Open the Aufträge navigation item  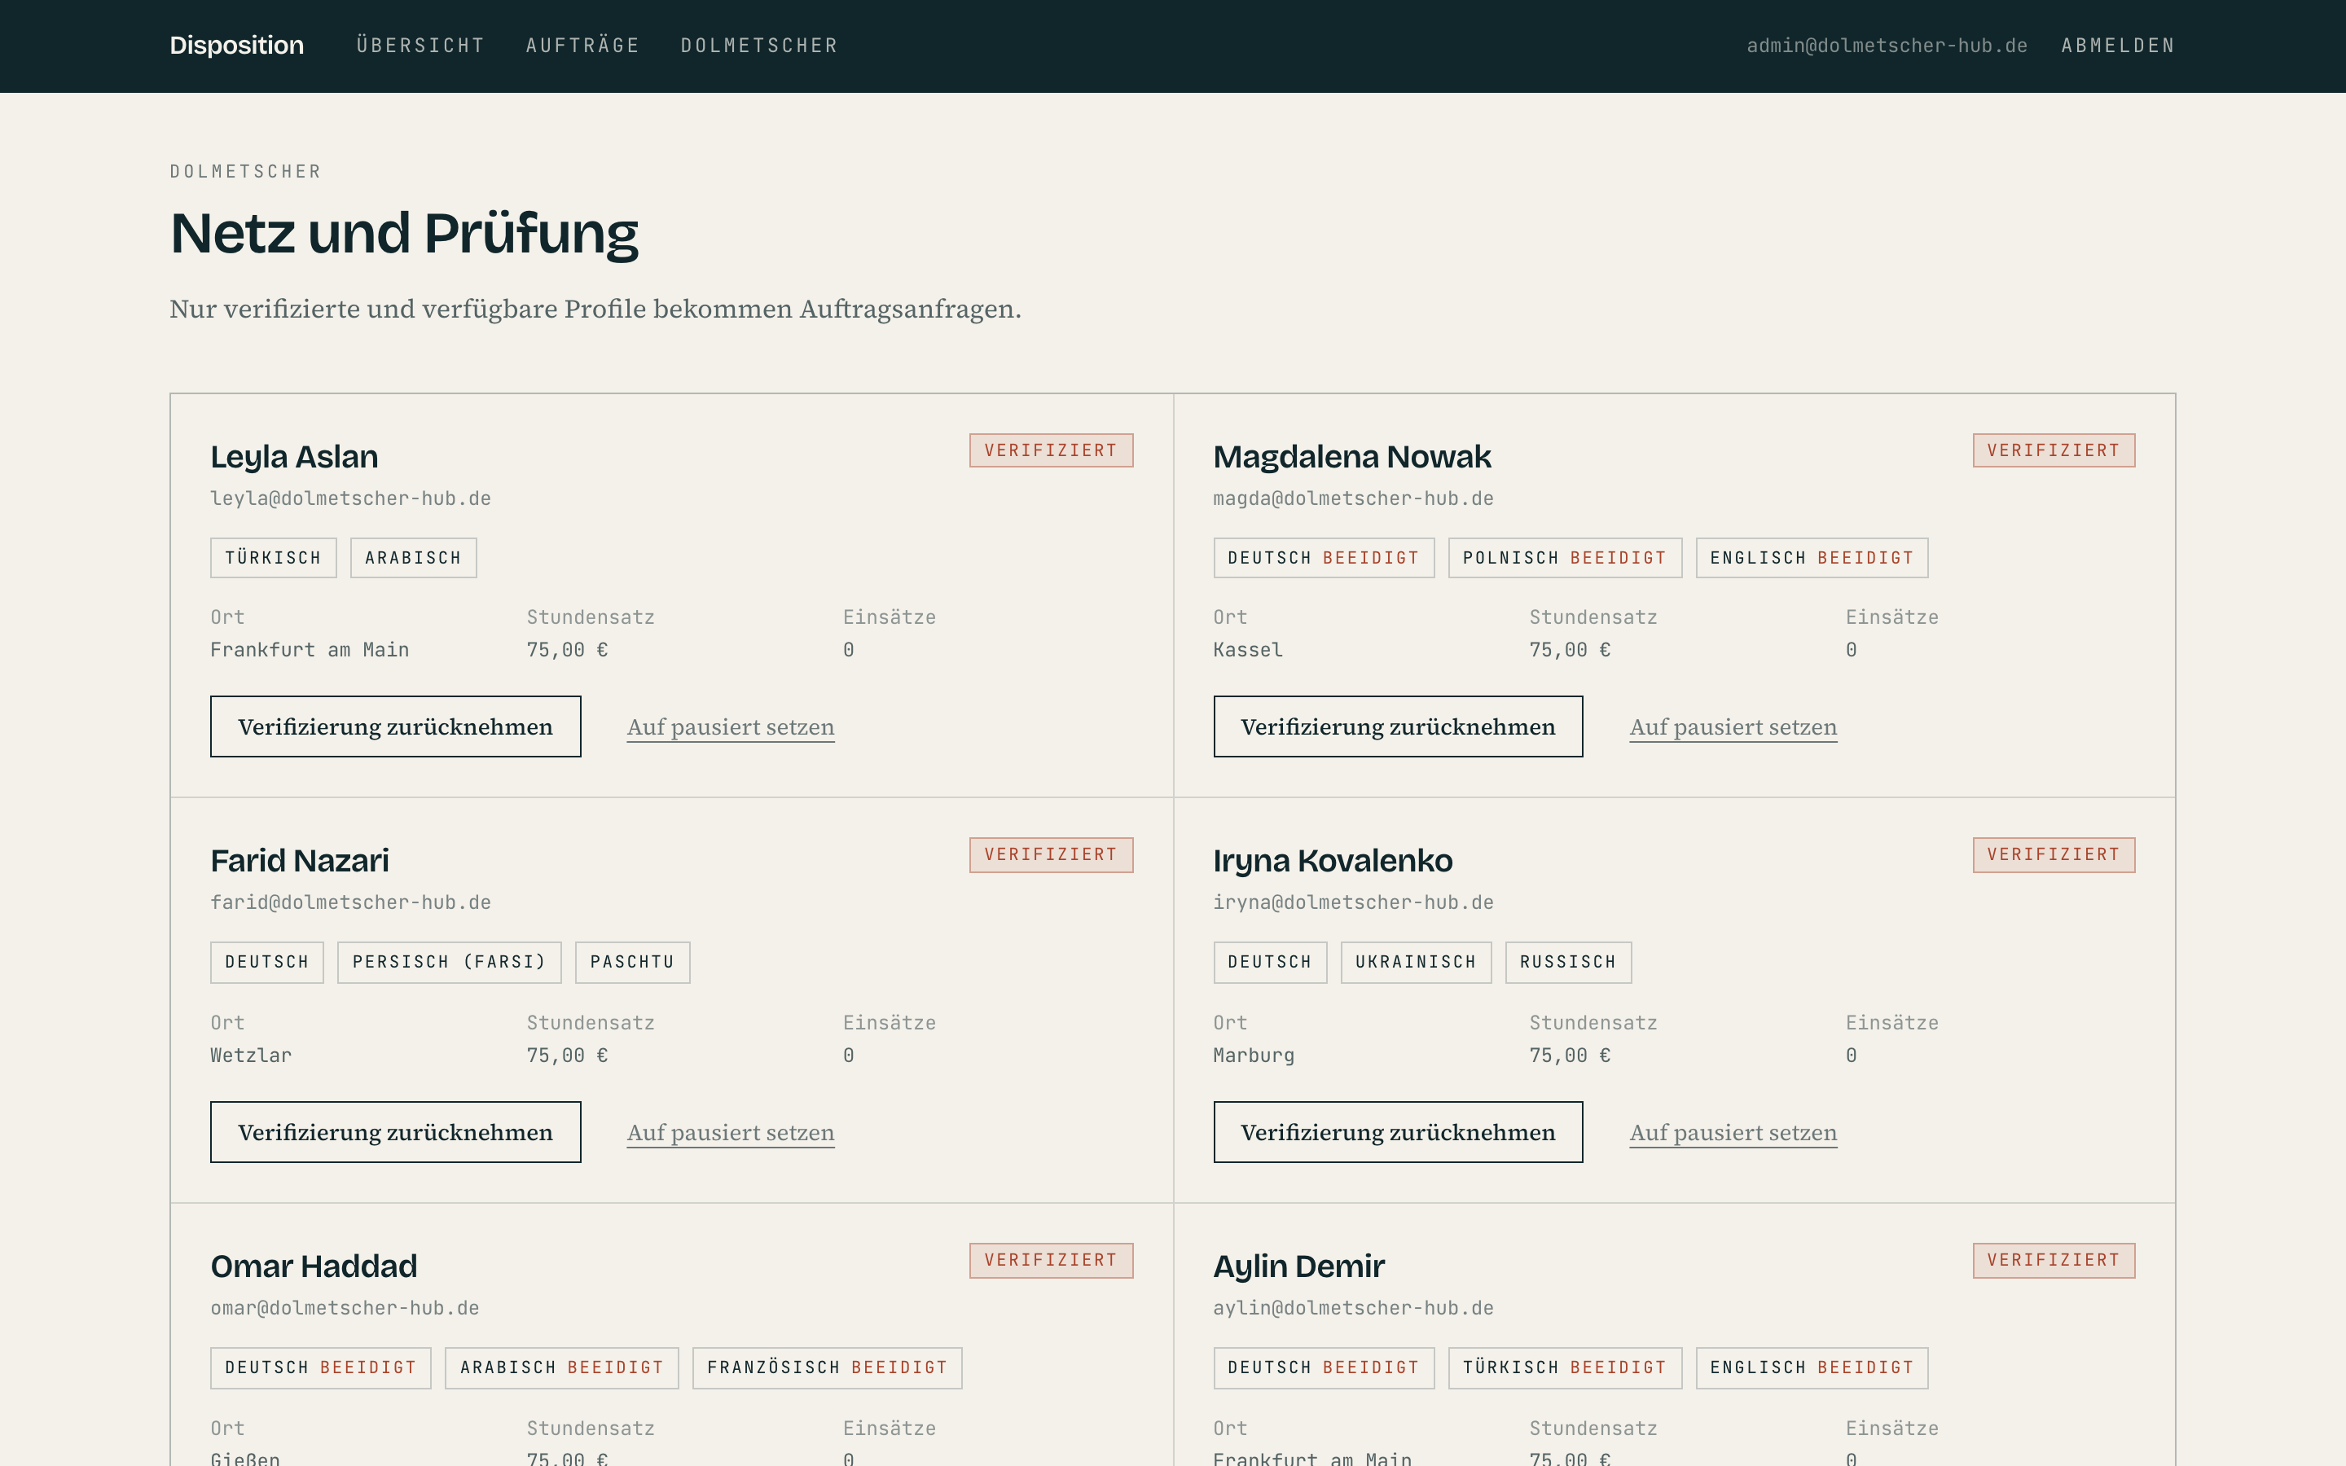582,46
